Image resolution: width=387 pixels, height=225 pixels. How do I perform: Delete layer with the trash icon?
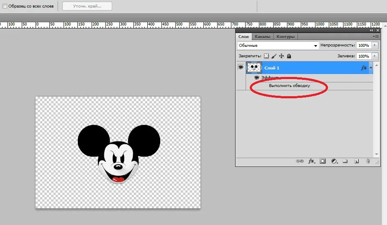(368, 161)
